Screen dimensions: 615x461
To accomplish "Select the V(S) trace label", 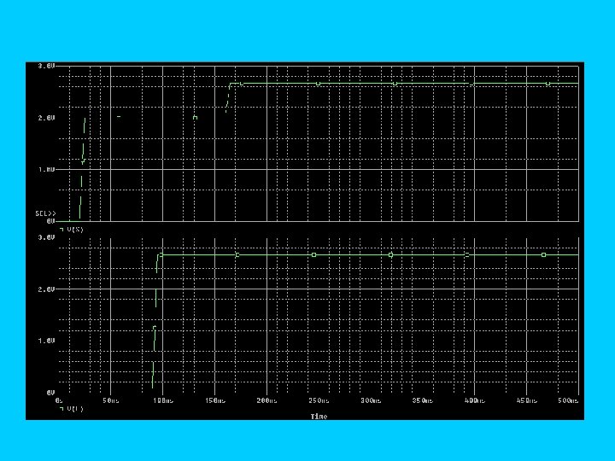I will (x=75, y=230).
